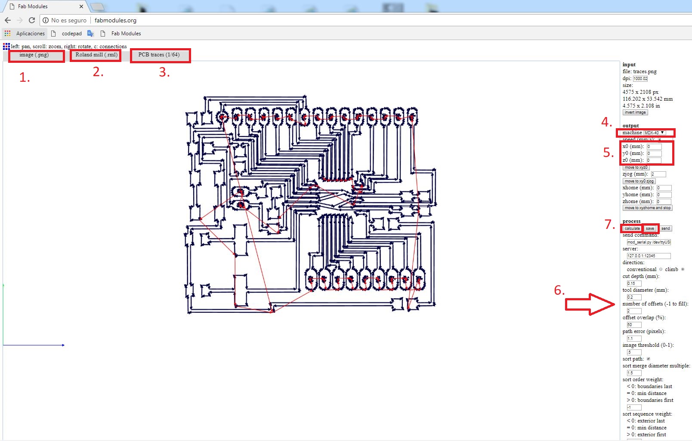Close the Fab Modules browser tab

point(81,6)
